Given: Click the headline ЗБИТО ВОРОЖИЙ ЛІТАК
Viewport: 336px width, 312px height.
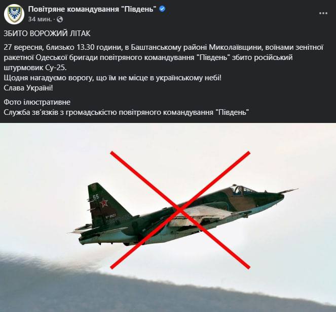Looking at the screenshot, I should 47,34.
